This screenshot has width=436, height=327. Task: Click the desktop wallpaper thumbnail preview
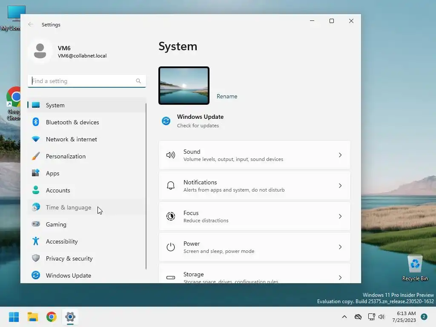pos(184,86)
